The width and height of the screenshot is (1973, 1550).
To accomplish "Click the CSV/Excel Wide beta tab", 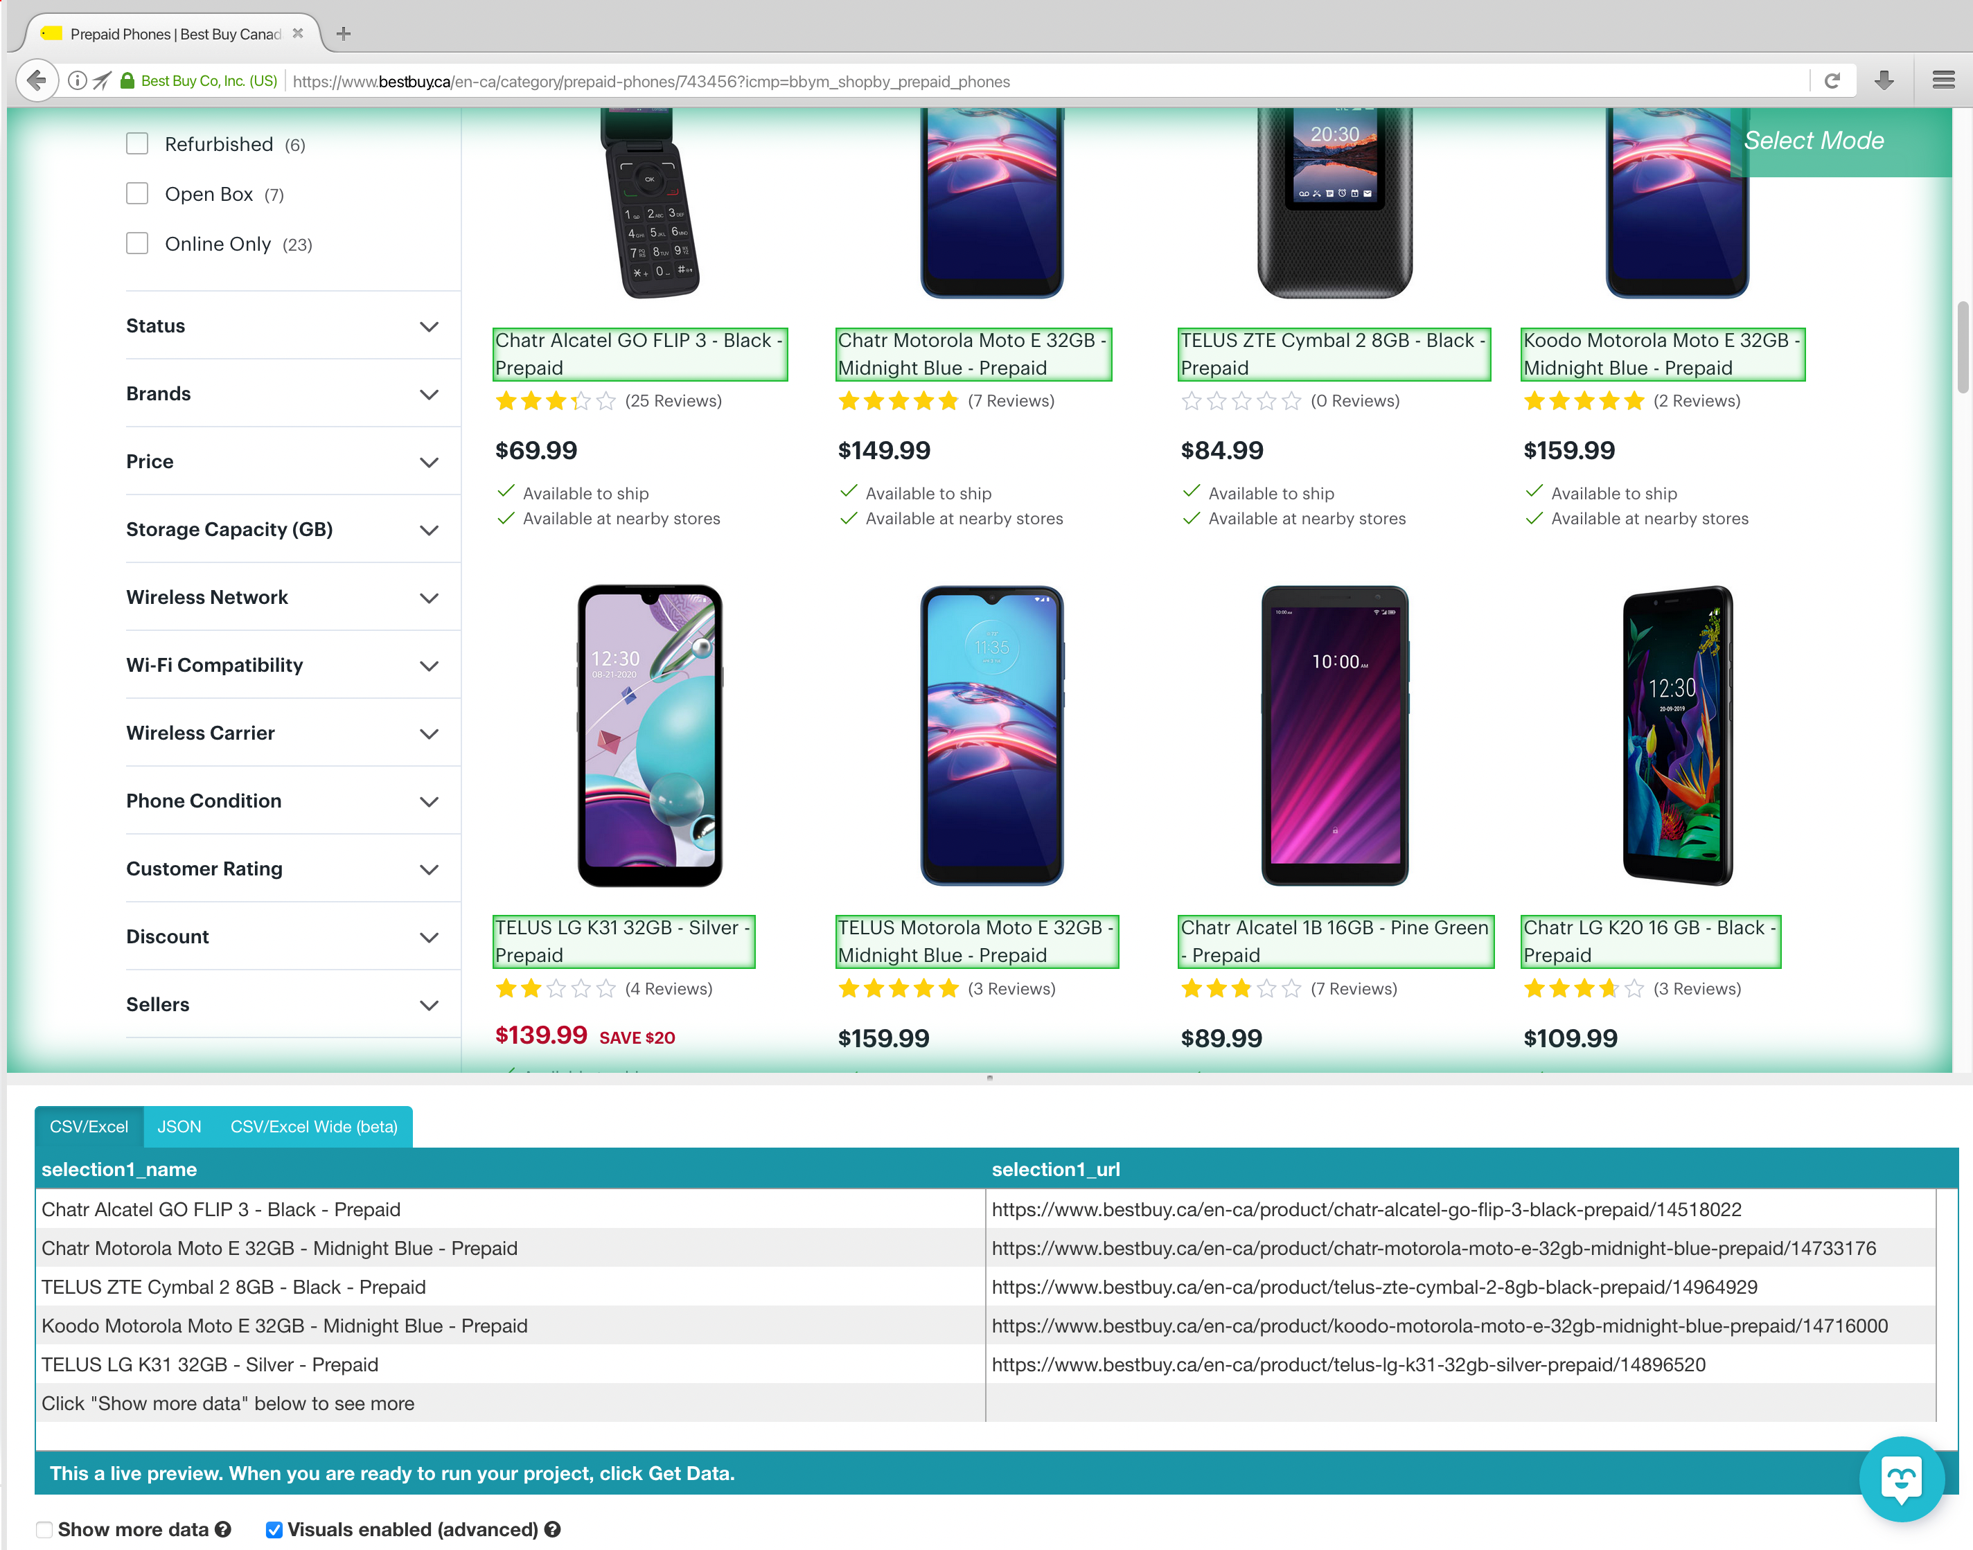I will coord(314,1125).
